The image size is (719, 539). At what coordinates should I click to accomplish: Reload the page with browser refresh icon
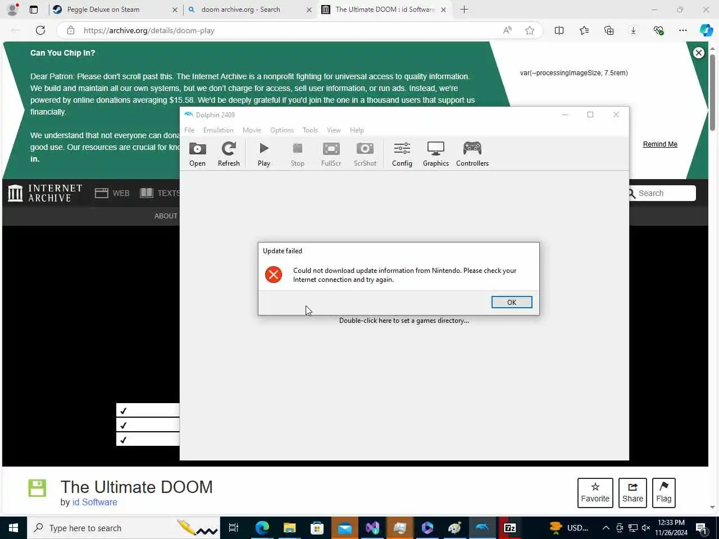(40, 30)
